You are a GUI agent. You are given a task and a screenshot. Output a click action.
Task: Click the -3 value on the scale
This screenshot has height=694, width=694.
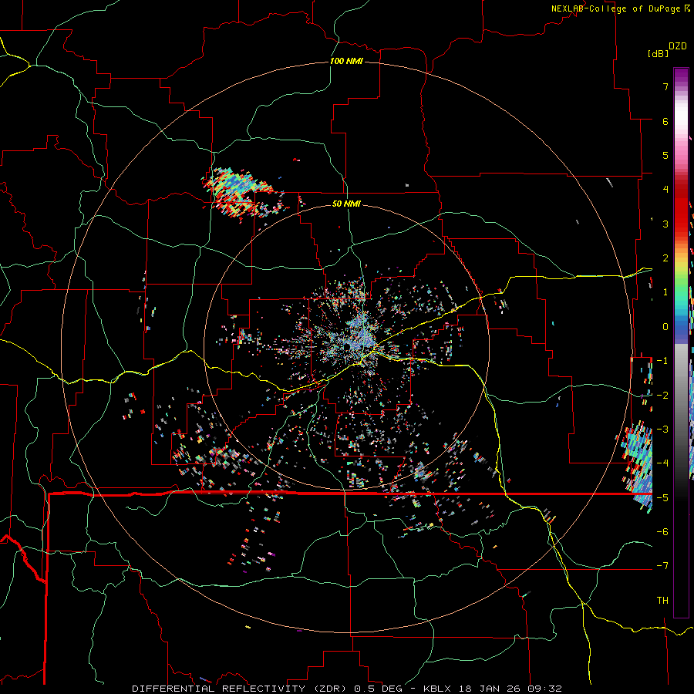(x=662, y=430)
